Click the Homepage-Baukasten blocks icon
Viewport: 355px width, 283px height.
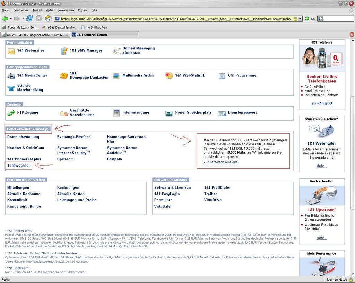[x=64, y=76]
